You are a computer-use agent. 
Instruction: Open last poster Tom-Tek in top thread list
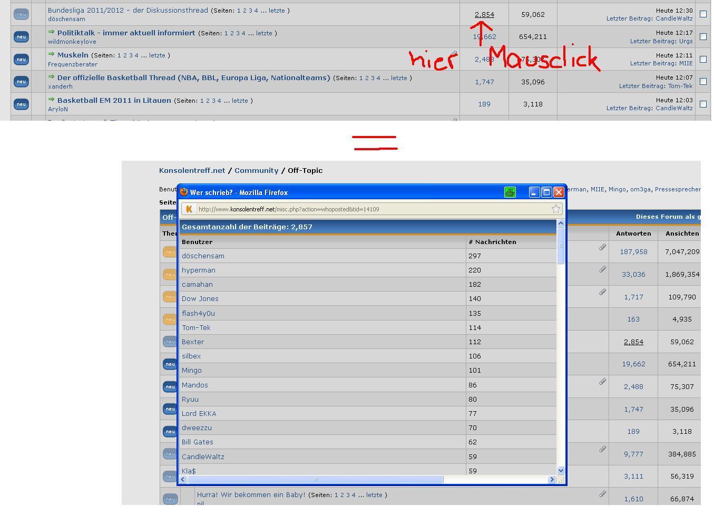[x=680, y=86]
